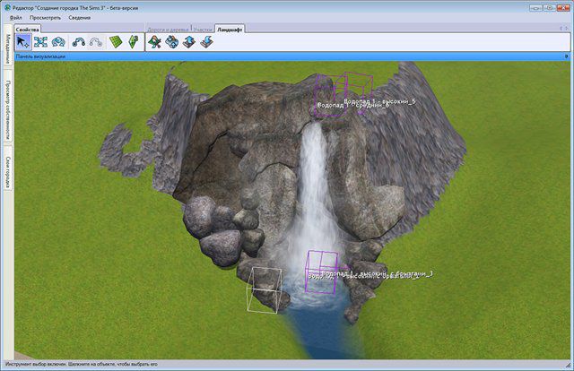Screen dimensions: 574x371
Task: Switch to the Свойства tab
Action: [x=29, y=30]
